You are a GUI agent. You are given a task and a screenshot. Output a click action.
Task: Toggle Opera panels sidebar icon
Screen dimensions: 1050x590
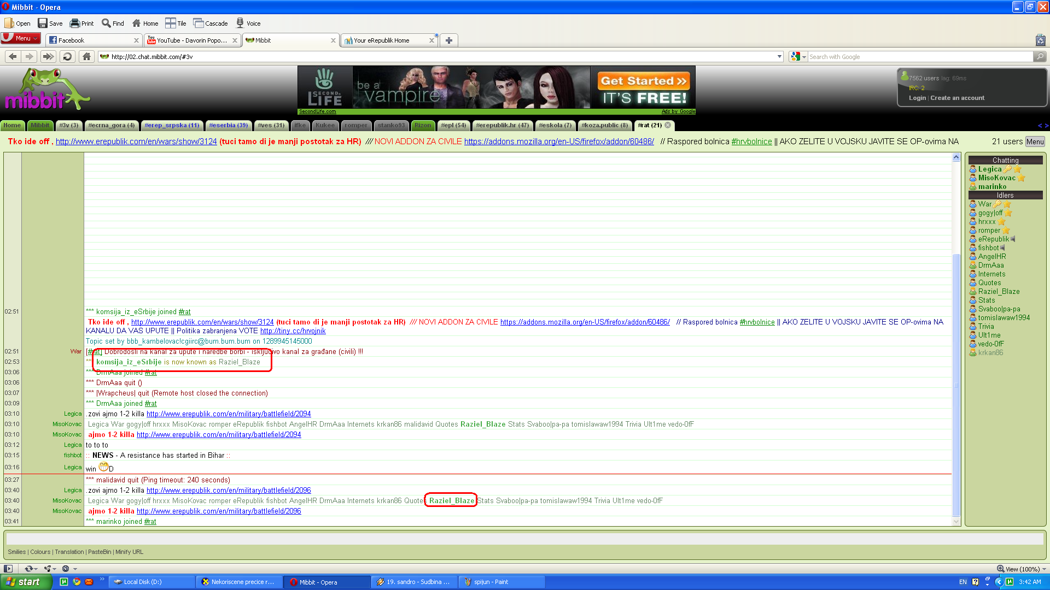click(8, 569)
